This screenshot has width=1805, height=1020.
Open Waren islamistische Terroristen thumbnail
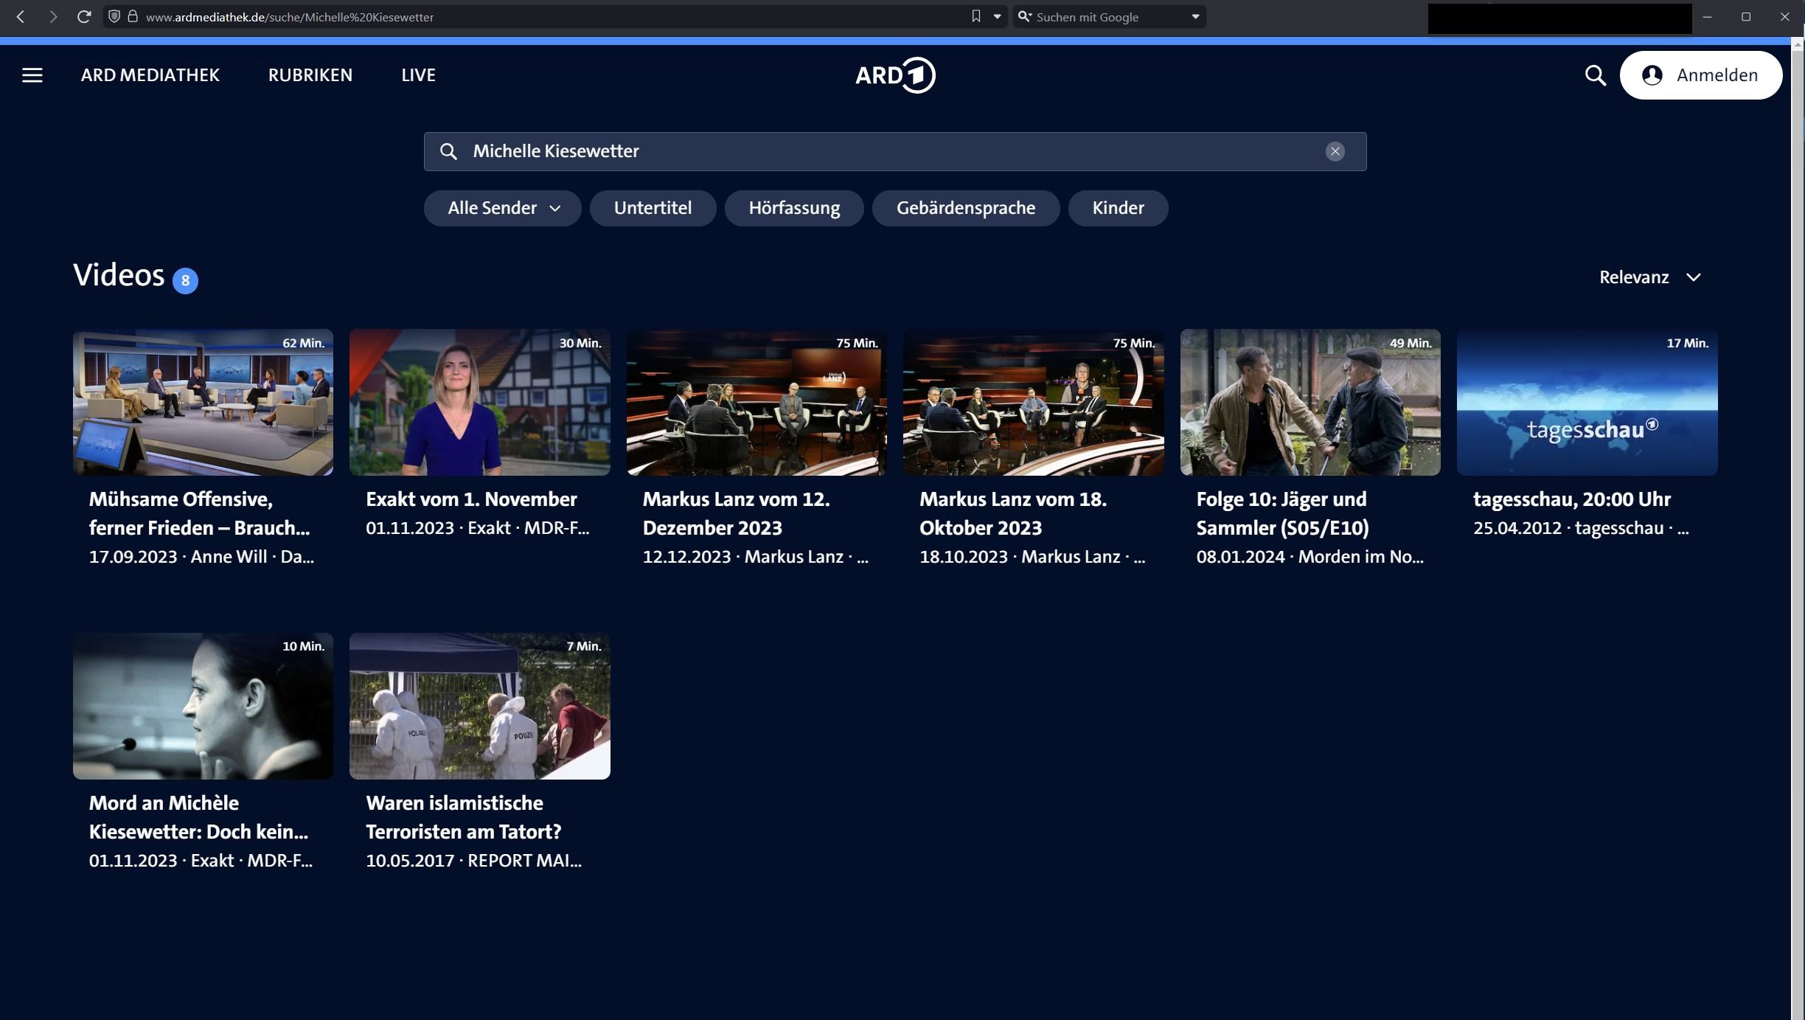coord(480,706)
